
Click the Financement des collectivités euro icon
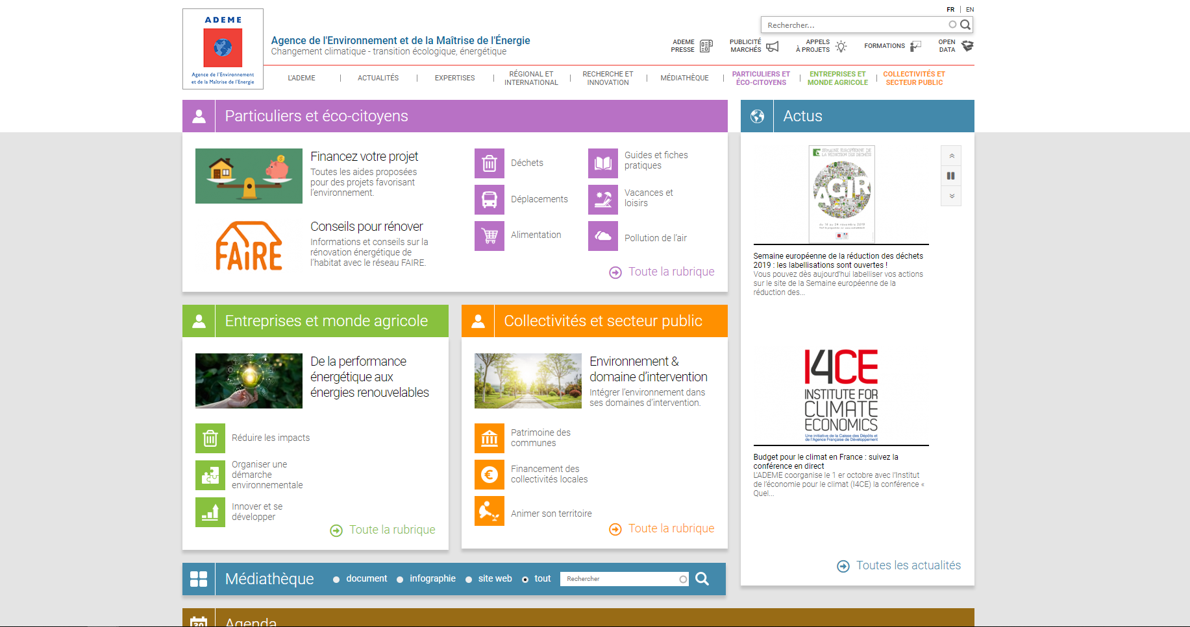point(490,475)
